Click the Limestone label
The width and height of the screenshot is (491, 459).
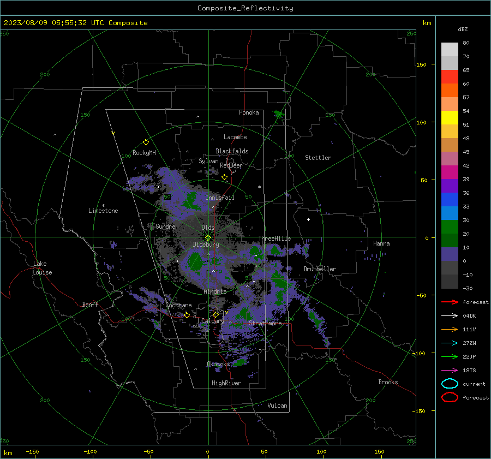pyautogui.click(x=103, y=211)
